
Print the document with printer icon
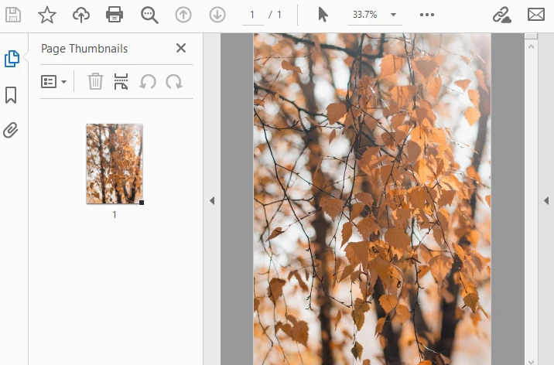coord(115,15)
